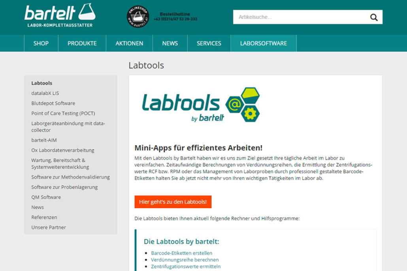Open the SERVICES navigation item
407x271 pixels.
209,43
